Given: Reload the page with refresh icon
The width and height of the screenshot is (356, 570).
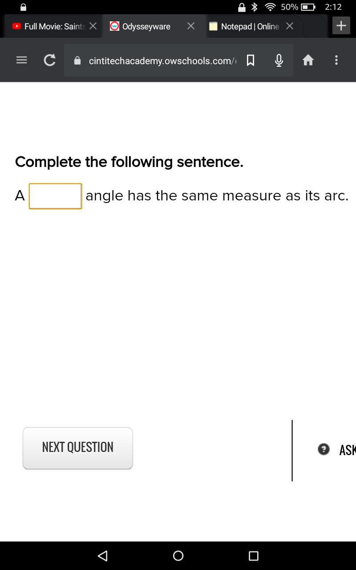Looking at the screenshot, I should pos(49,60).
